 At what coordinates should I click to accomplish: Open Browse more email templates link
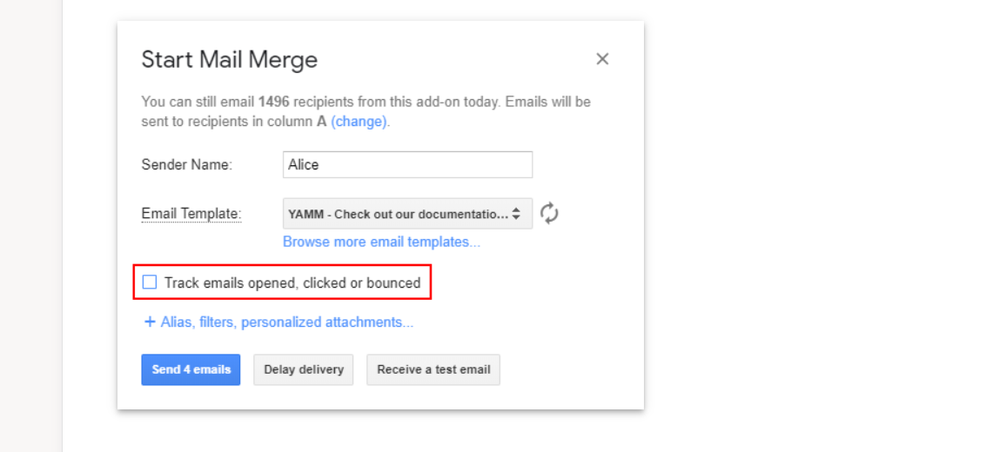[381, 242]
